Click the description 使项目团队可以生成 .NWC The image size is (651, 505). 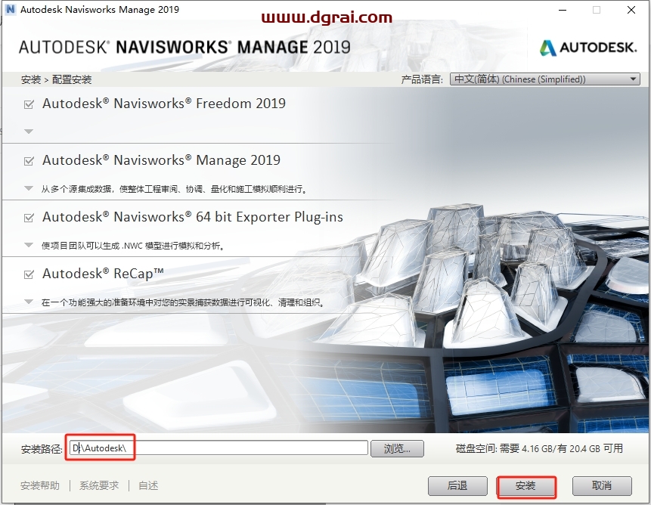[x=133, y=246]
